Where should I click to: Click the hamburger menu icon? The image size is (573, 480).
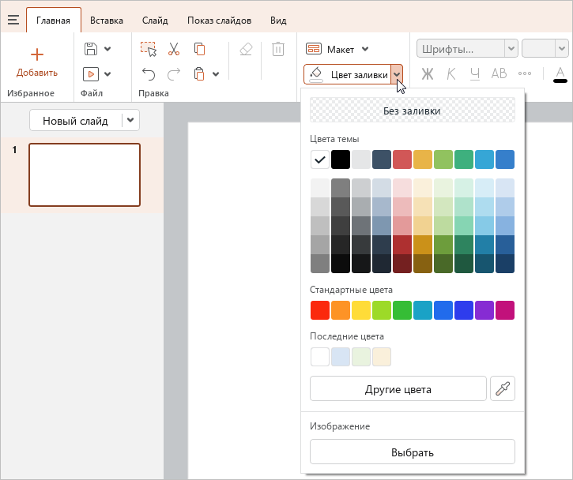13,20
